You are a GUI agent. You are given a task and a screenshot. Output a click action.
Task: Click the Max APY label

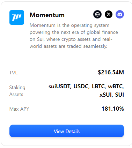pyautogui.click(x=19, y=109)
